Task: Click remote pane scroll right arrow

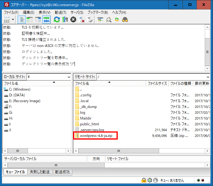Action: point(207,151)
